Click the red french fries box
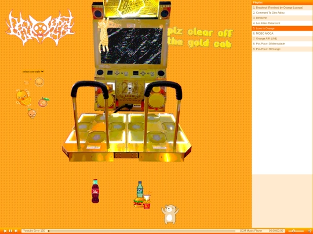The height and width of the screenshot is (234, 313). [x=147, y=206]
